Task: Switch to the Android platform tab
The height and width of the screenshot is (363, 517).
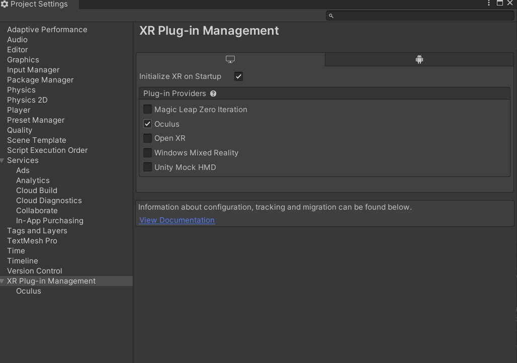Action: pyautogui.click(x=419, y=59)
